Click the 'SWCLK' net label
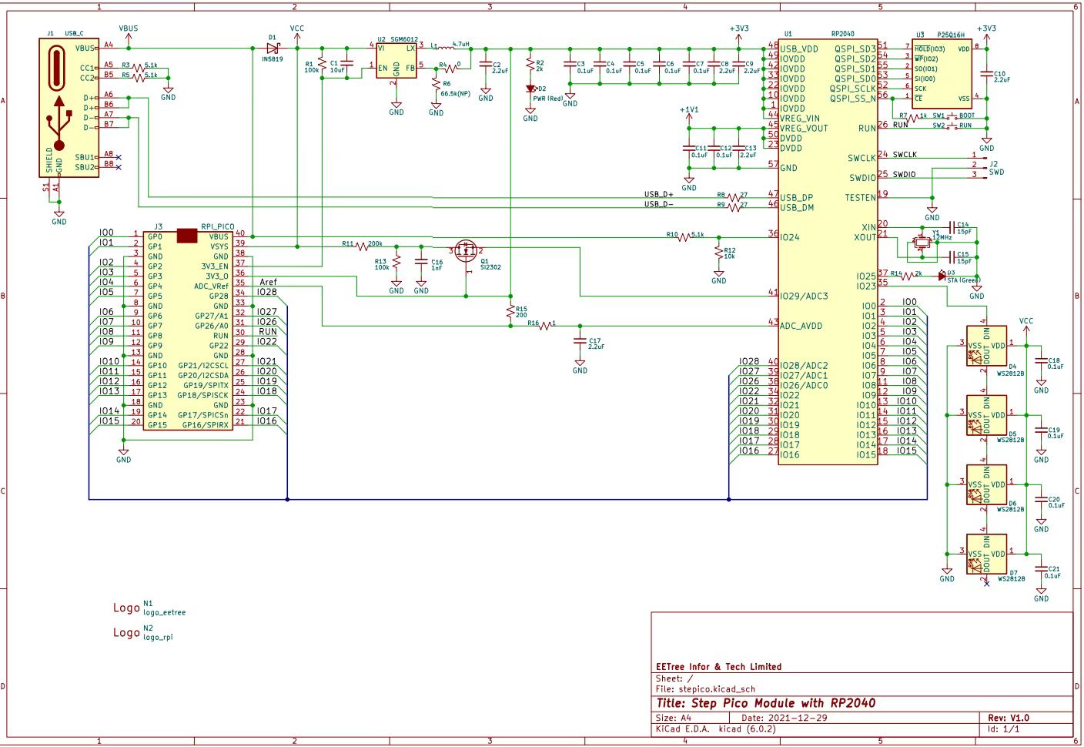This screenshot has height=747, width=1084. pos(905,155)
